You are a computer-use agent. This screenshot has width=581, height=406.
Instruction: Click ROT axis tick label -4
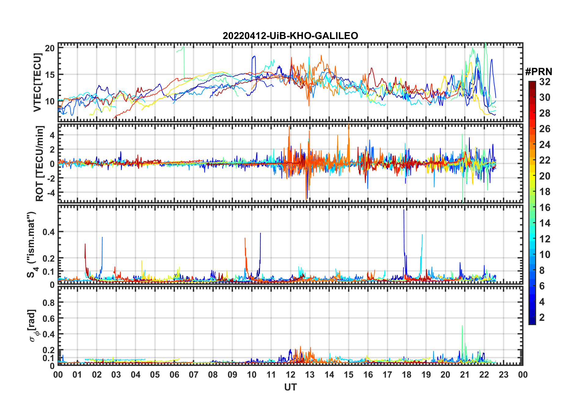point(51,192)
